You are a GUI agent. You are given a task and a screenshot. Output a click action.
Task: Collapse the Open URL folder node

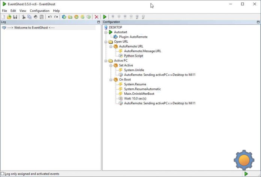coord(106,42)
